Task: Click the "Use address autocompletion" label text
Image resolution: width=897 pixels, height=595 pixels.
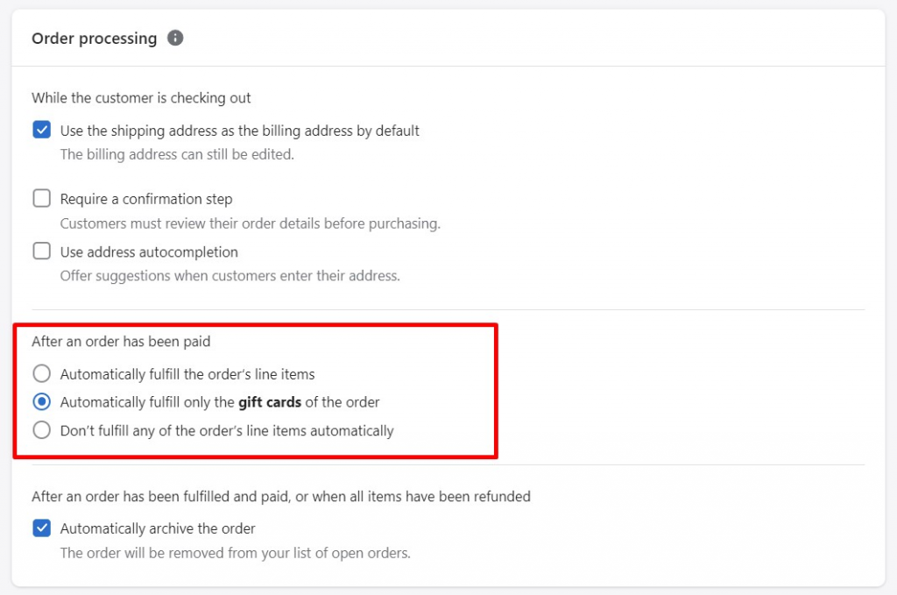Action: pyautogui.click(x=149, y=251)
